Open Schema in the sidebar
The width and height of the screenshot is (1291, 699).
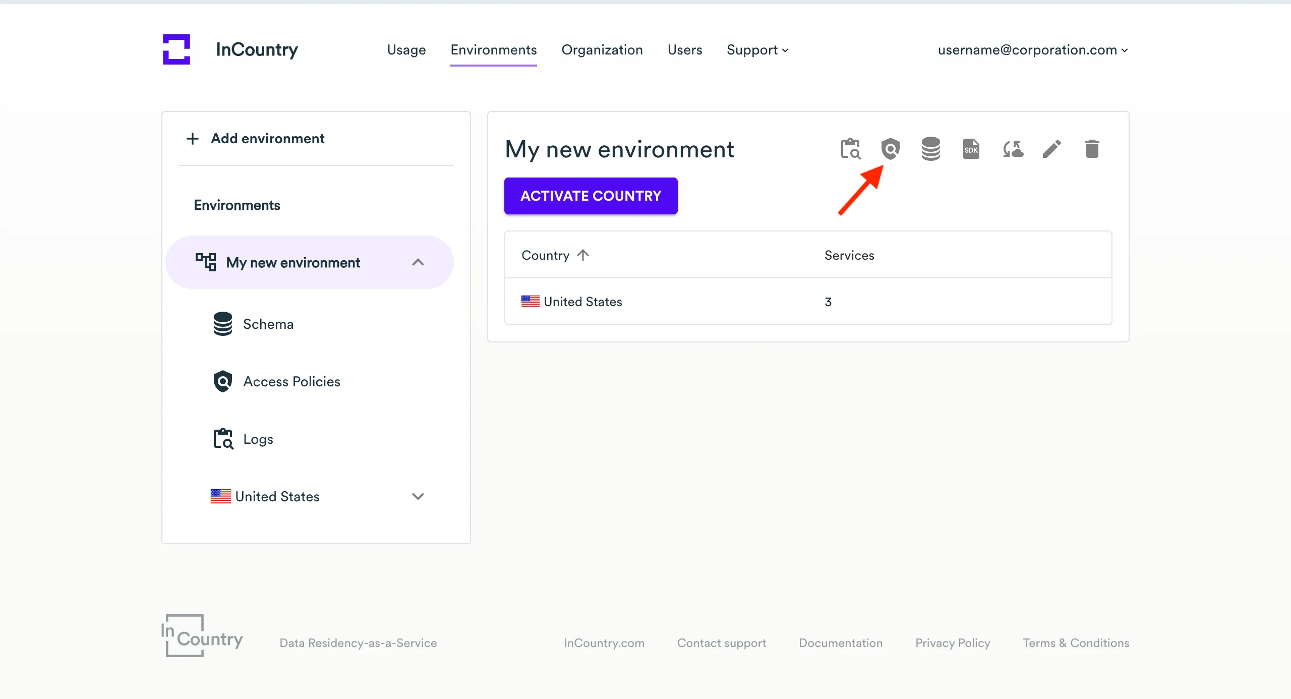(268, 324)
